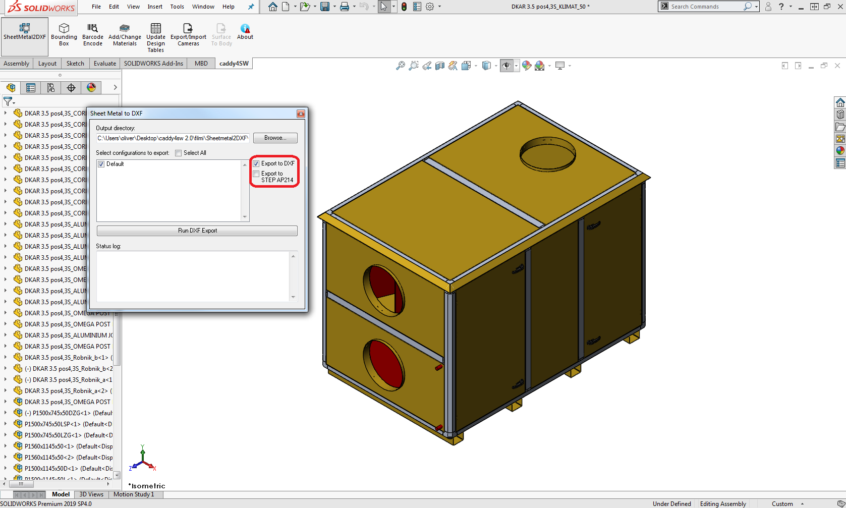846x508 pixels.
Task: Open the Search Commands dropdown arrow
Action: coord(756,7)
